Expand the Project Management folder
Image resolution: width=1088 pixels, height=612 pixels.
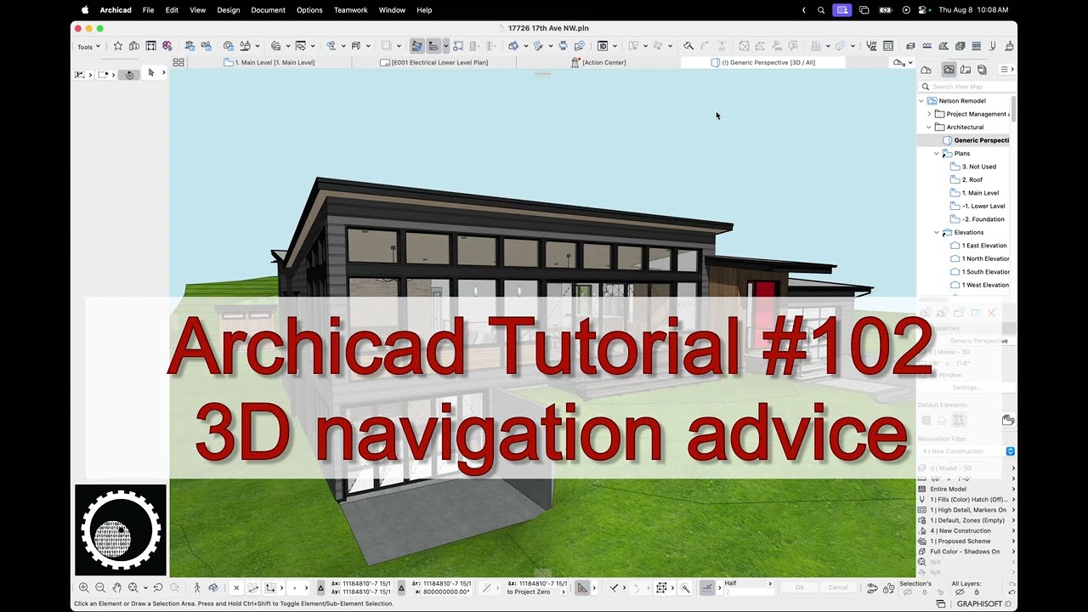929,114
